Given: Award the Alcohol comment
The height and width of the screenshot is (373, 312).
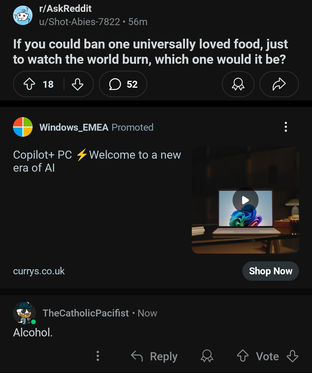Looking at the screenshot, I should point(207,356).
